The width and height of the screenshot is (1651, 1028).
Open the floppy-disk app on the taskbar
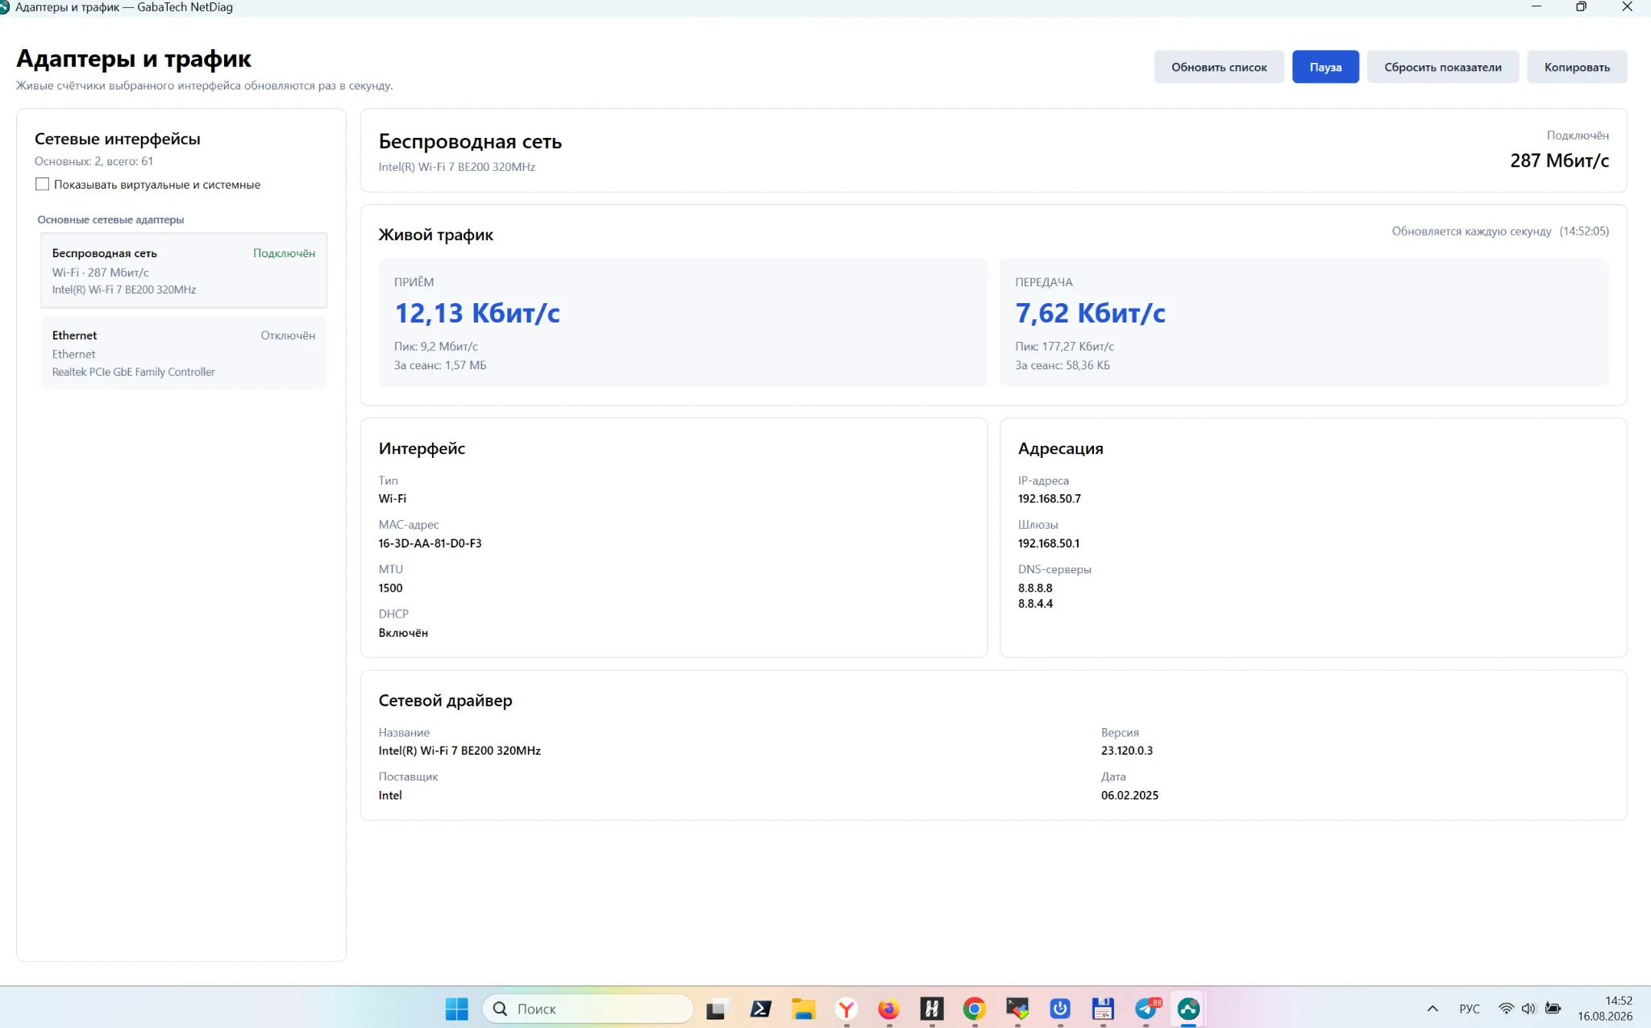[1103, 1009]
